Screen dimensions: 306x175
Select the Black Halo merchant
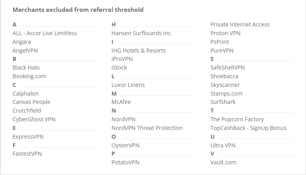26,68
